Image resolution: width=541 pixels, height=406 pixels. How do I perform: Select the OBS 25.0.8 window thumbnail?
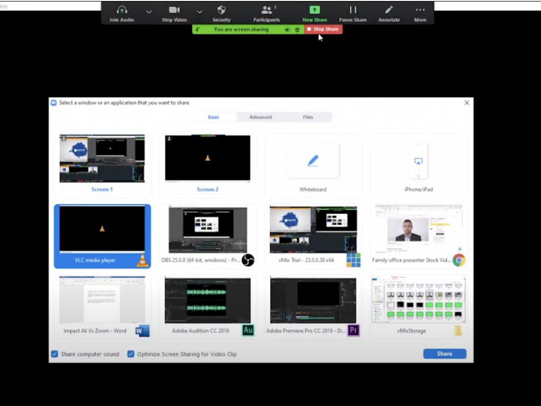pyautogui.click(x=208, y=229)
